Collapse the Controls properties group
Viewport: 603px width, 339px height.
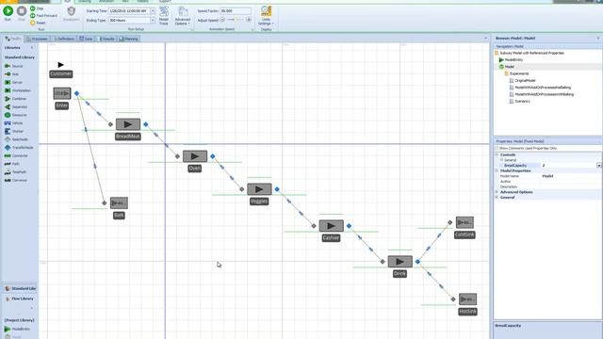point(497,154)
